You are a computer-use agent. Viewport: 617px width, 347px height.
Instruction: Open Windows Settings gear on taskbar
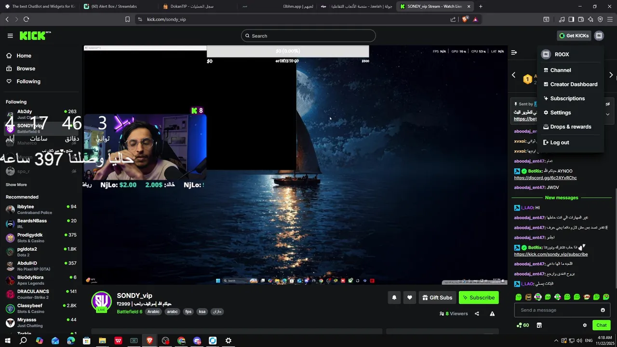point(228,341)
